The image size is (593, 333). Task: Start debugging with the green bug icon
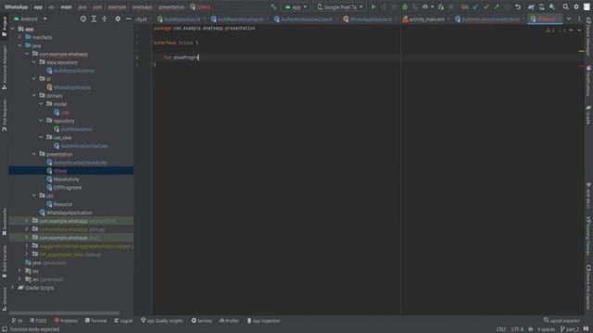(x=405, y=6)
